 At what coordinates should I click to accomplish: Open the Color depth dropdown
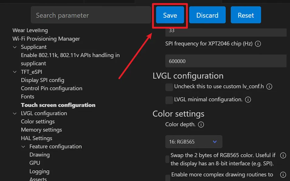[x=194, y=142]
